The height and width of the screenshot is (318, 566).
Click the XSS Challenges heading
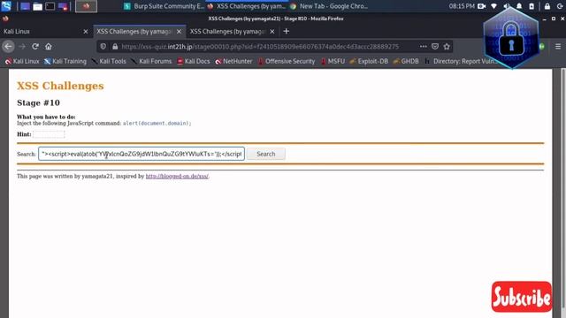(60, 86)
